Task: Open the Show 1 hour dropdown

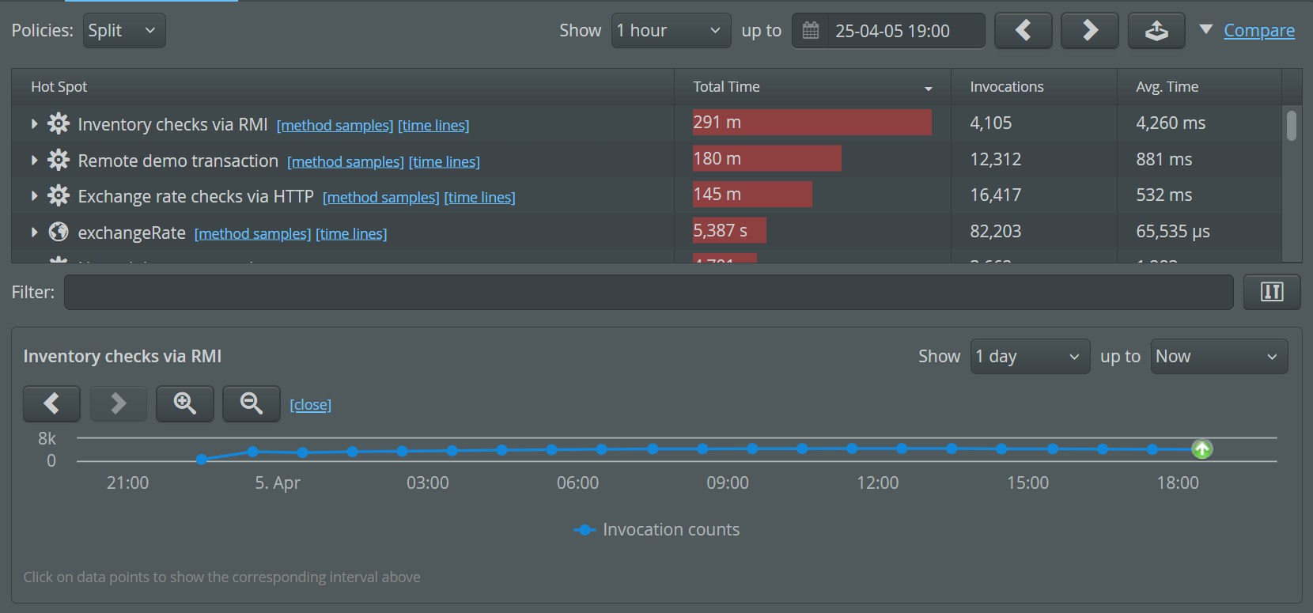Action: pos(671,31)
